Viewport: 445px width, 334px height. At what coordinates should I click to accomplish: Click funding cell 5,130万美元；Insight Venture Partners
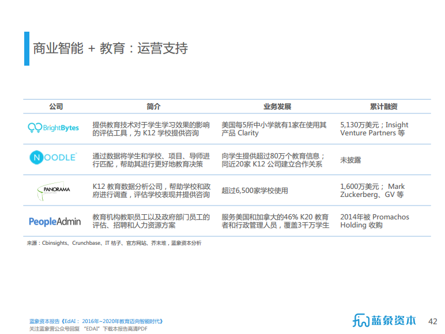coord(374,129)
